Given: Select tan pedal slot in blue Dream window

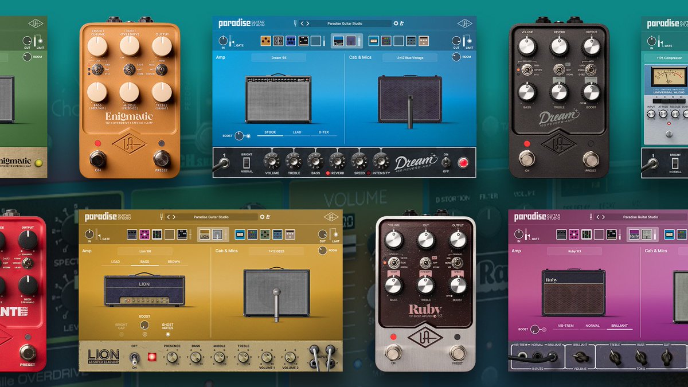Looking at the screenshot, I should point(424,41).
